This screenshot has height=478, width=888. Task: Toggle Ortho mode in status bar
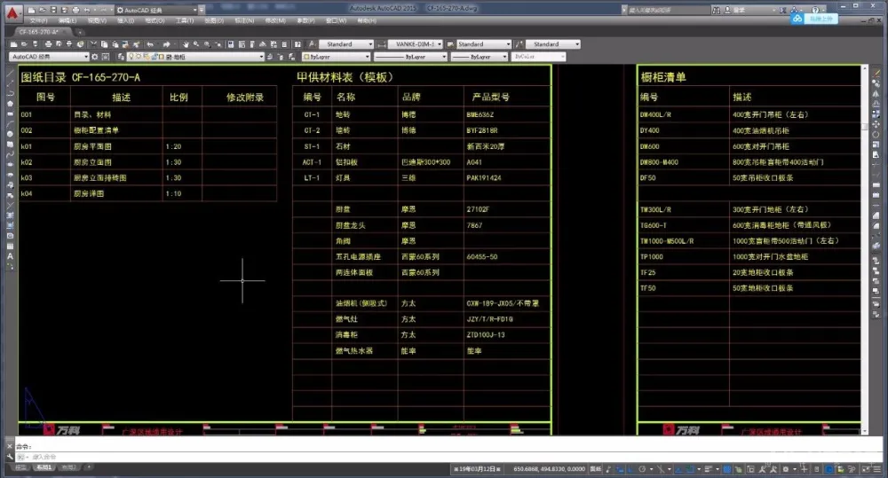630,469
